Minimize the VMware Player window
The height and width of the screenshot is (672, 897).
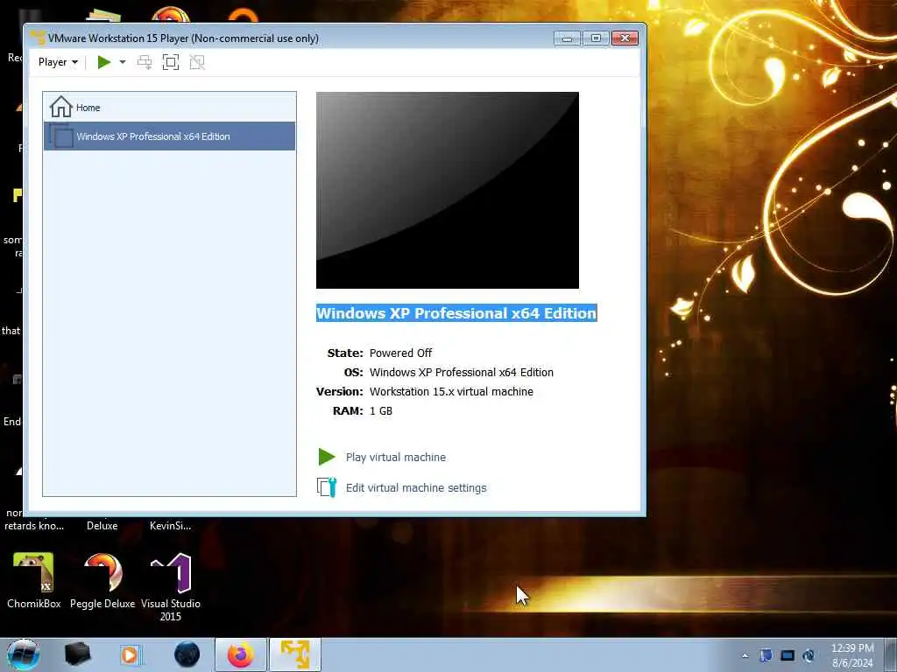567,38
